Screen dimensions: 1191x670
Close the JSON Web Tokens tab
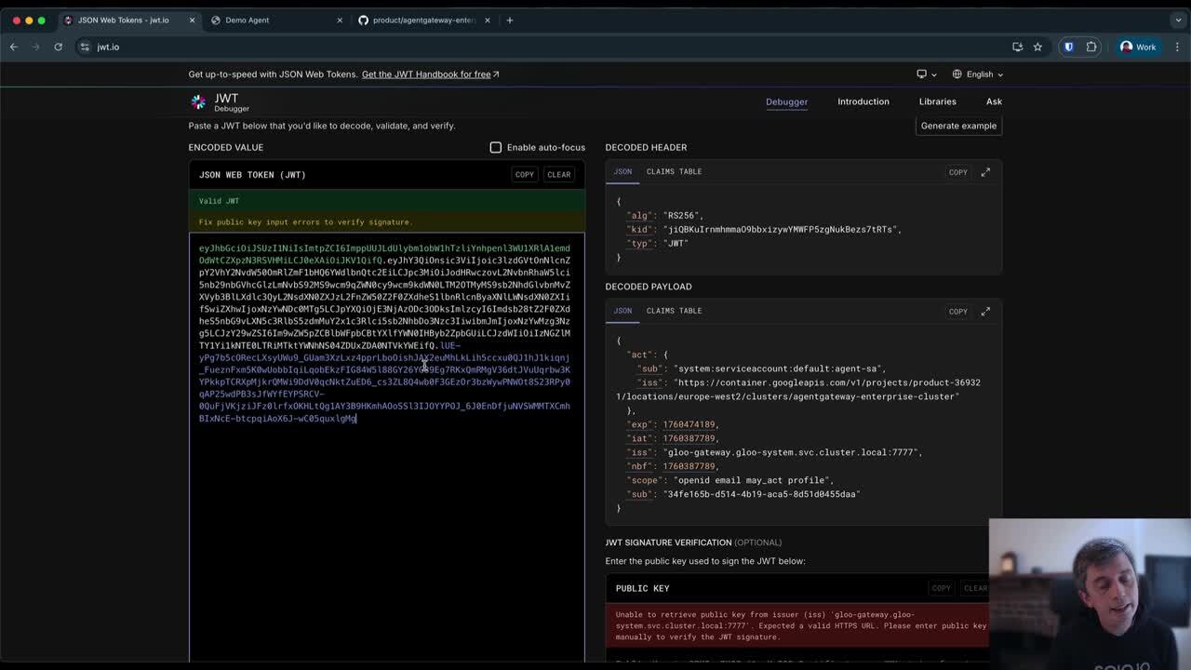tap(193, 20)
